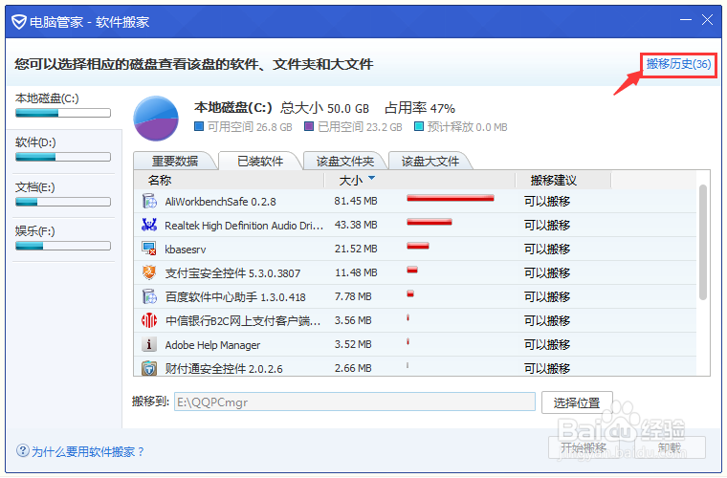This screenshot has height=478, width=727.
Task: Click the 可用空间 blue legend square
Action: 199,126
